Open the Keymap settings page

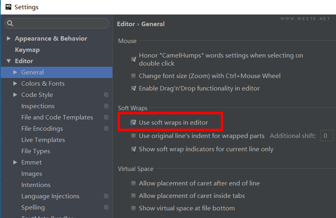(27, 50)
